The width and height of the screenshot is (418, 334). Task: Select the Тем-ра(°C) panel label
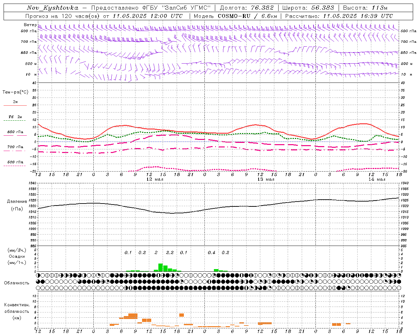click(x=15, y=92)
